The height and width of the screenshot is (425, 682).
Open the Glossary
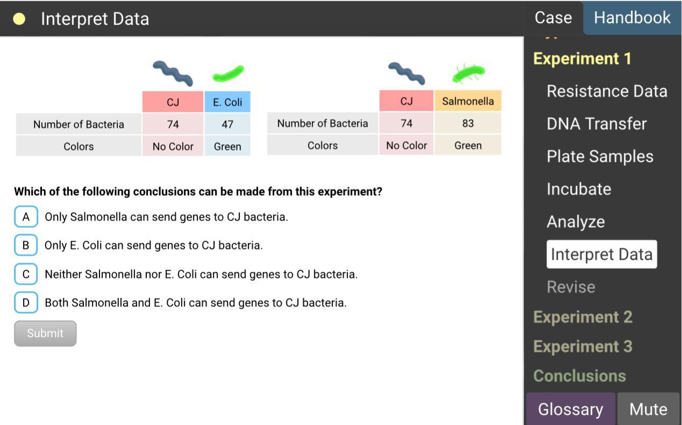click(x=570, y=409)
